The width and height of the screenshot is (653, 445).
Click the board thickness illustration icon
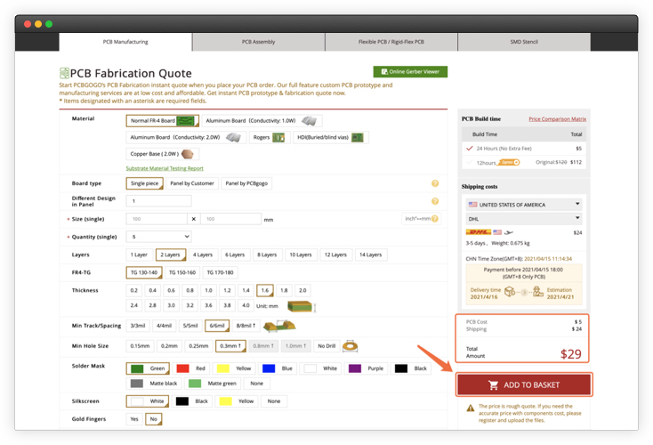point(301,306)
